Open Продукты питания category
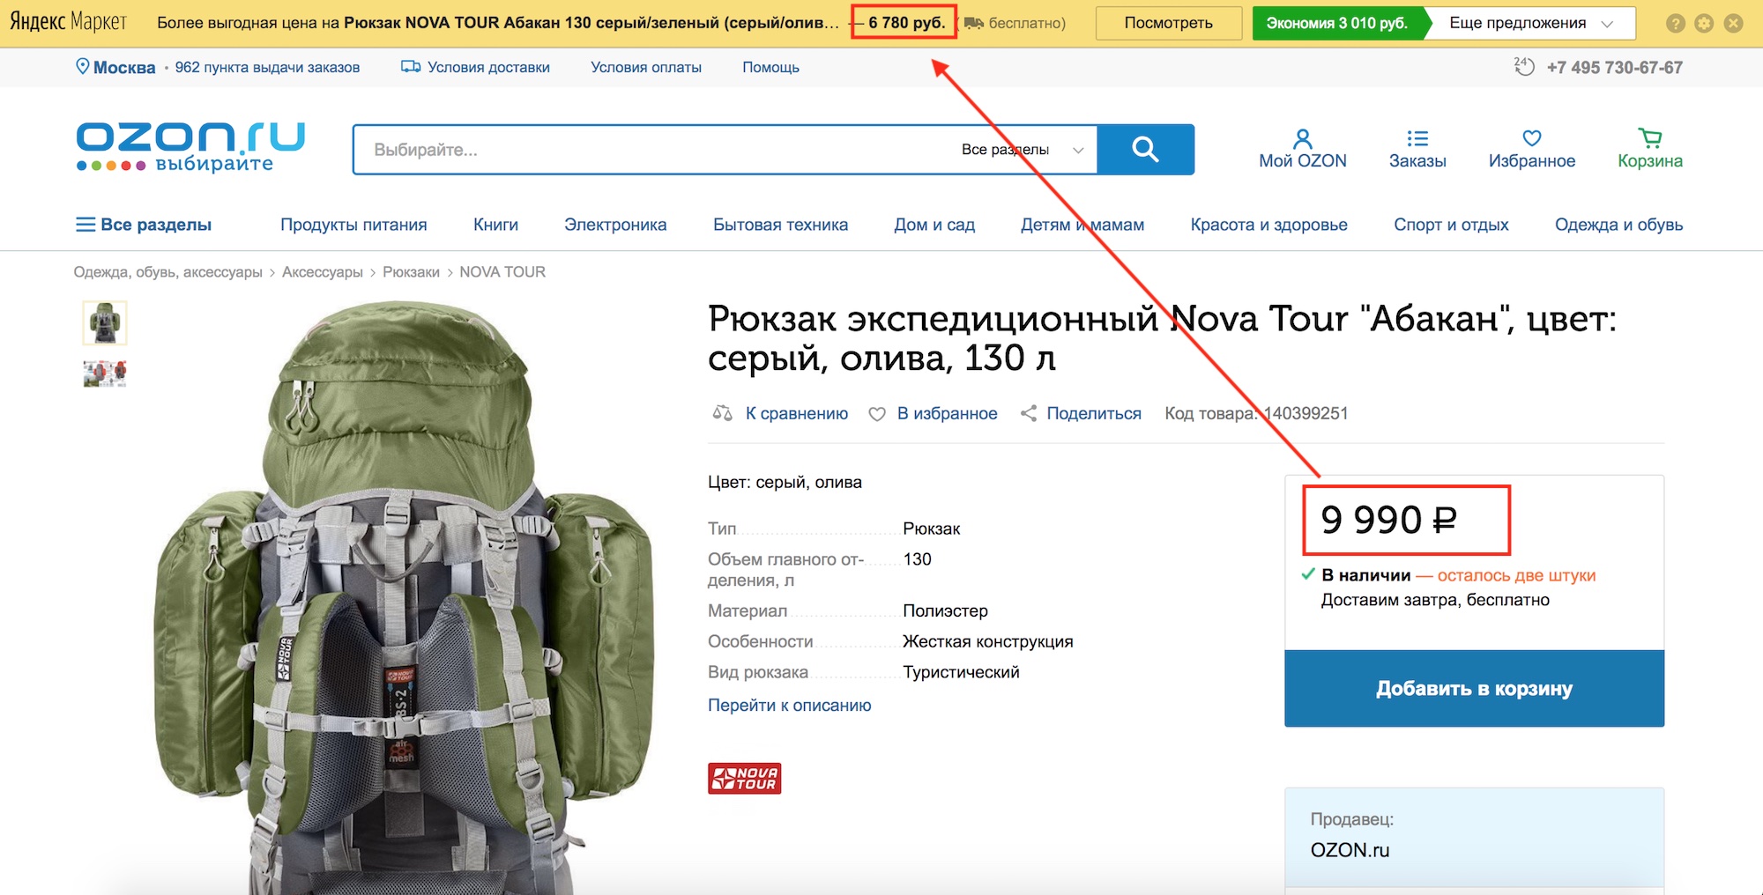This screenshot has height=895, width=1763. (353, 225)
